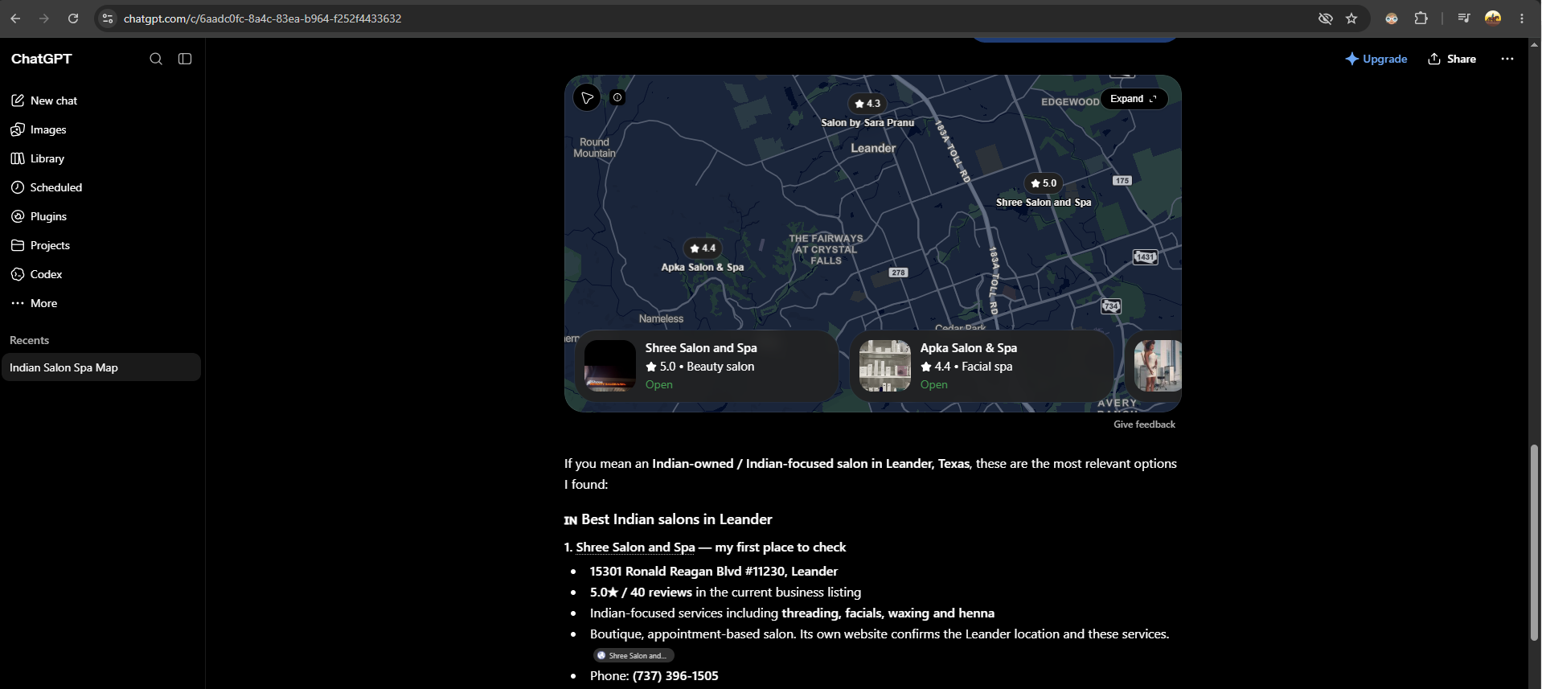Click the Give feedback link
Screen dimensions: 1542x689
(x=1144, y=424)
